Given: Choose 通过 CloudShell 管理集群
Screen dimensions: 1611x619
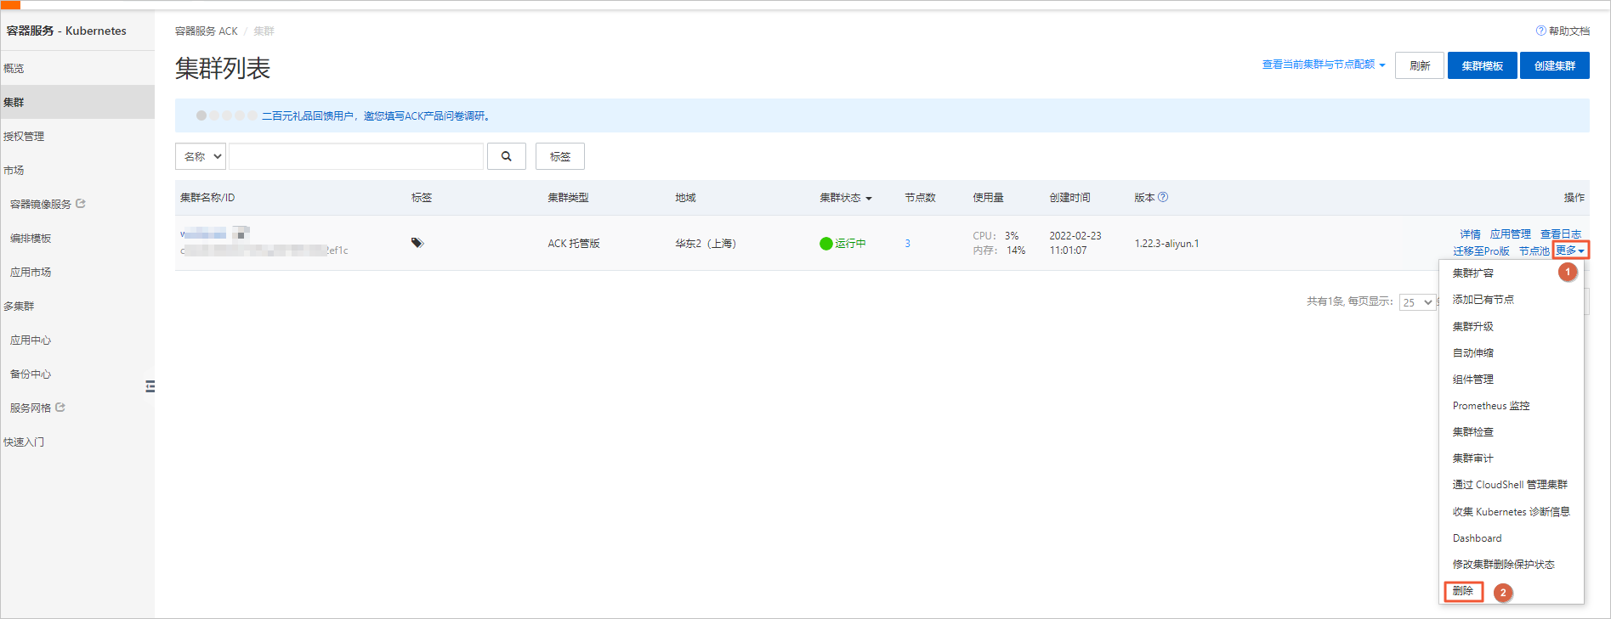Looking at the screenshot, I should pyautogui.click(x=1510, y=485).
